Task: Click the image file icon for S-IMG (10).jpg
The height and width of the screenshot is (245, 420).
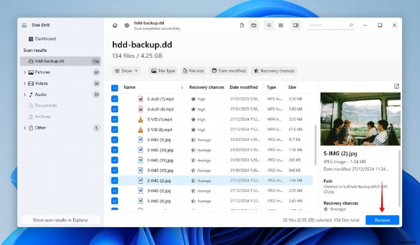Action: (x=140, y=150)
